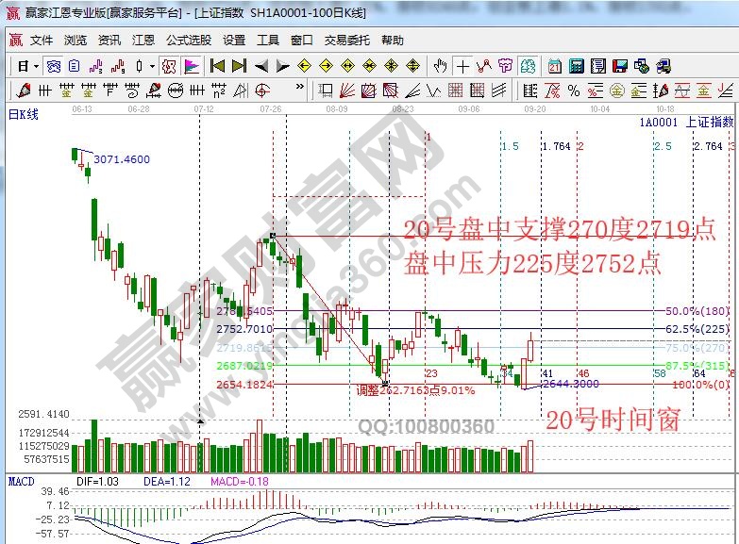Select the Gann fan lines tool
739x544 pixels.
pos(346,91)
